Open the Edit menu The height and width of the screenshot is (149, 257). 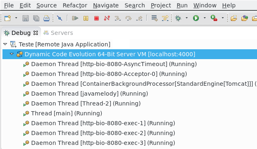tap(25, 5)
